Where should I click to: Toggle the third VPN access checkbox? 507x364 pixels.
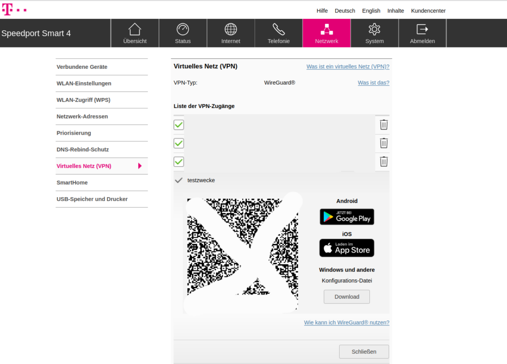[179, 161]
